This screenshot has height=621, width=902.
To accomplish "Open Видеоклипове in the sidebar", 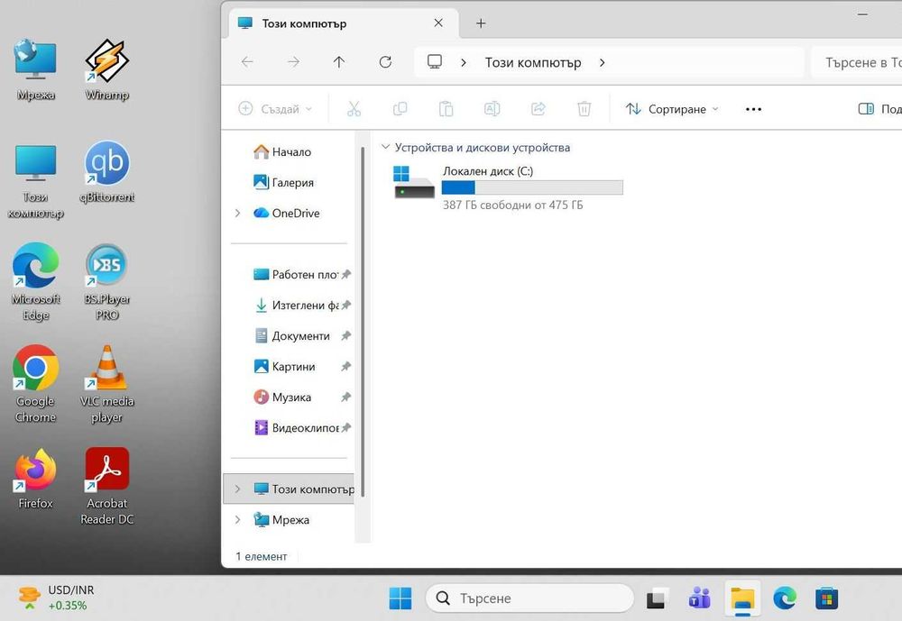I will [295, 428].
